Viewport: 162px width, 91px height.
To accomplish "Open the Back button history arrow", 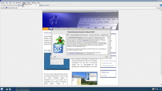I will [6, 6].
